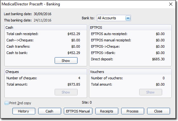
Task: Click the EFTPOS panel header
Action: pos(130,27)
